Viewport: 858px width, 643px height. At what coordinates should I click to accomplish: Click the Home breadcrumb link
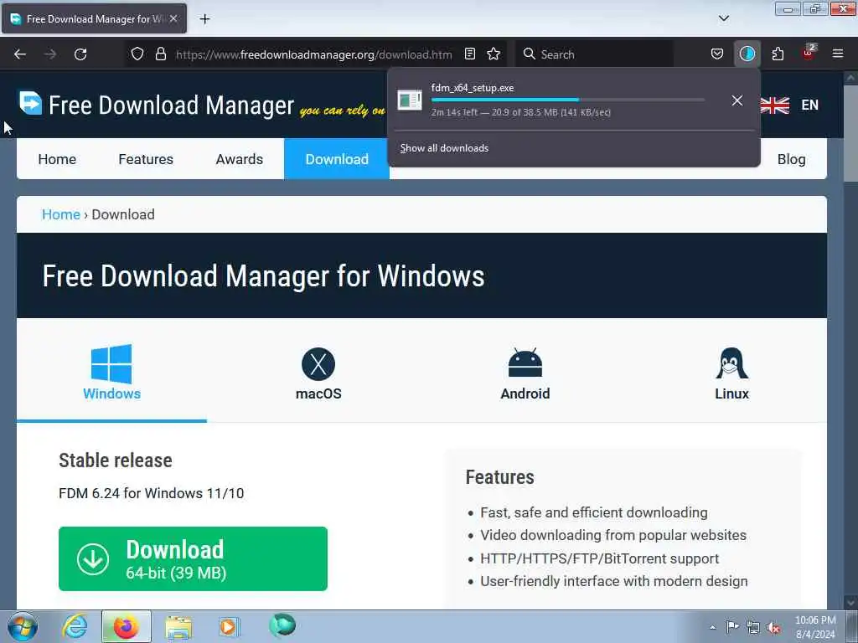coord(60,214)
